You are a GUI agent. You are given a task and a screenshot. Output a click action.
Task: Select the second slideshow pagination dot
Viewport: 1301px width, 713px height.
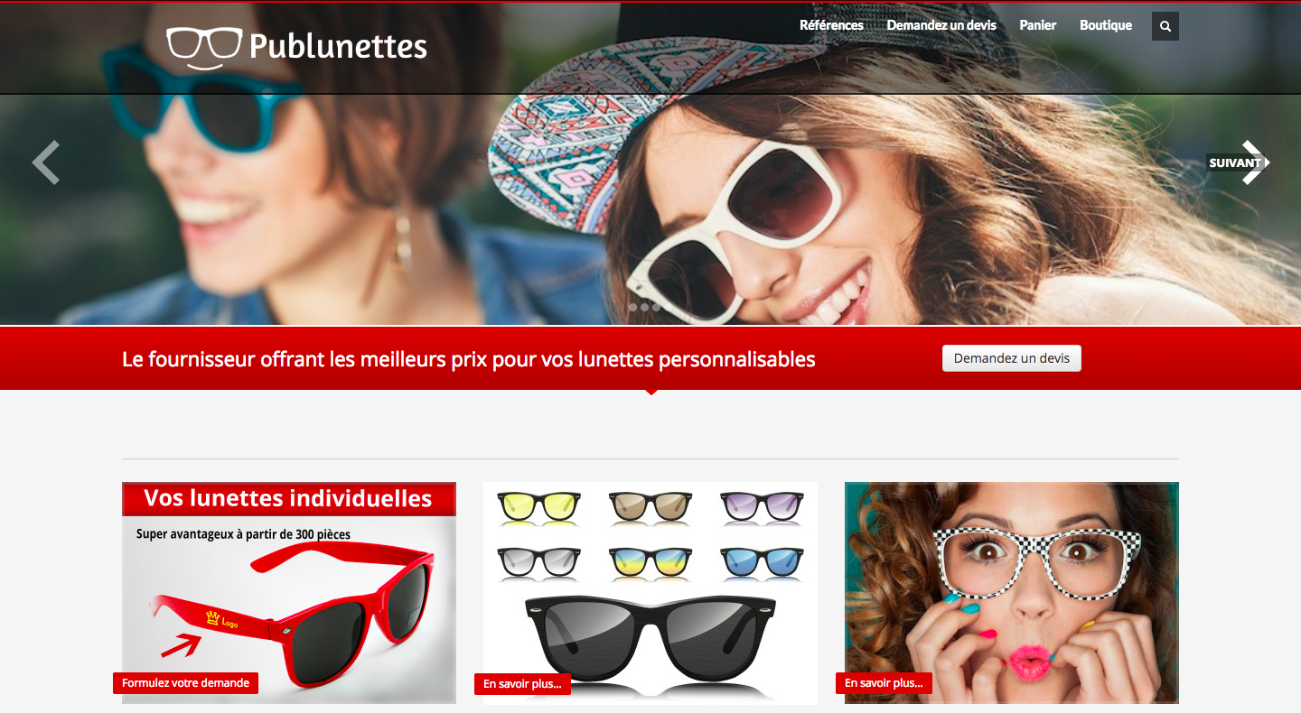[x=644, y=307]
